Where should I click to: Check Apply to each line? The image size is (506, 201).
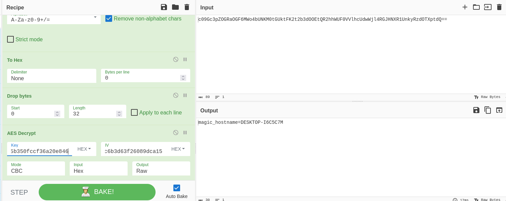coord(134,112)
